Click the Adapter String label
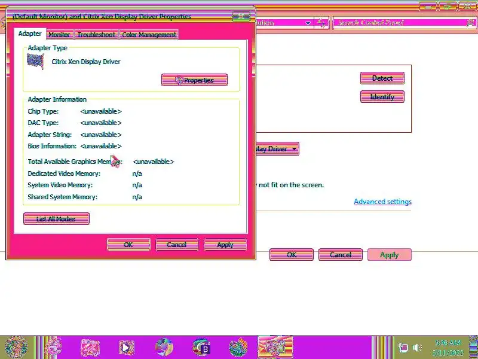478x359 pixels. tap(50, 135)
